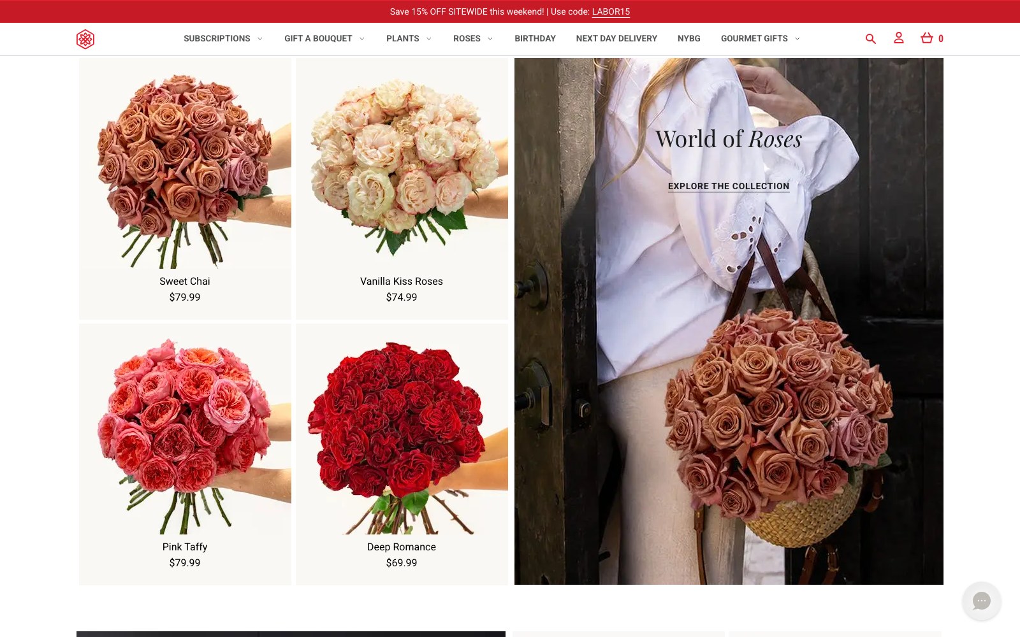Go to Next Day Delivery
Image resolution: width=1020 pixels, height=637 pixels.
click(616, 39)
